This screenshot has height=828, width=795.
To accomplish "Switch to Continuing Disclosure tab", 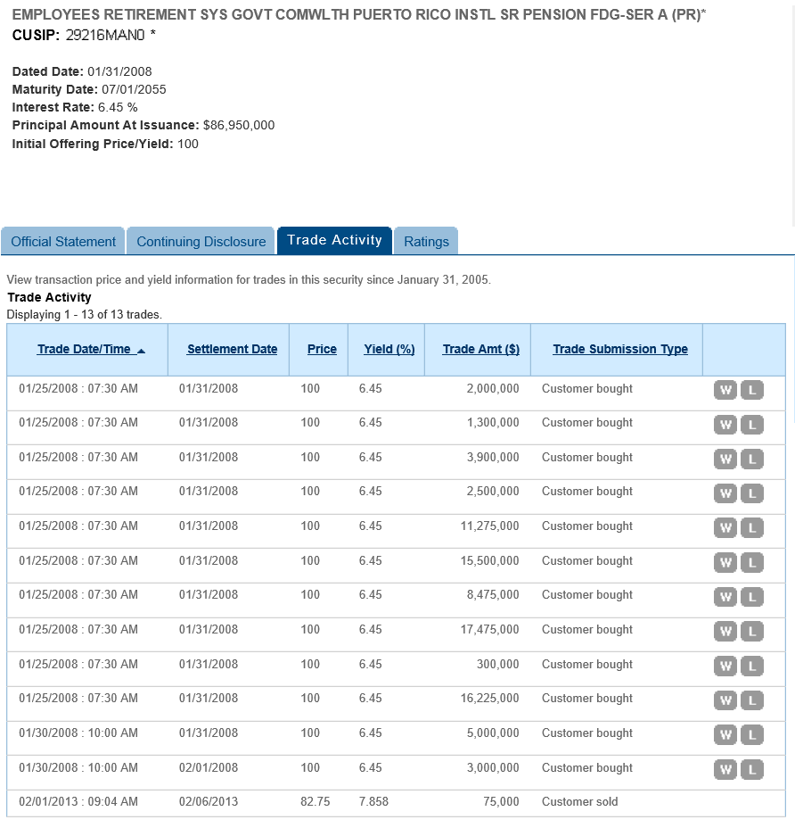I will 201,241.
